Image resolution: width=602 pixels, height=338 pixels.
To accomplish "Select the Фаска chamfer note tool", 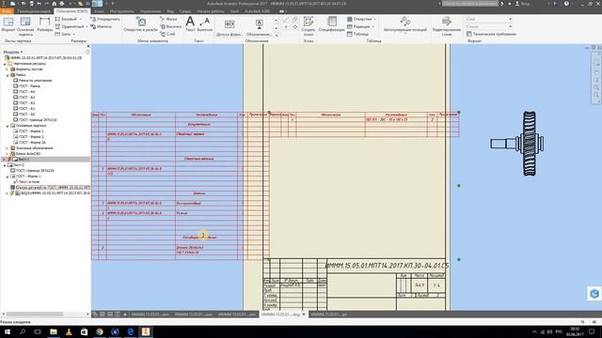I will (x=168, y=19).
